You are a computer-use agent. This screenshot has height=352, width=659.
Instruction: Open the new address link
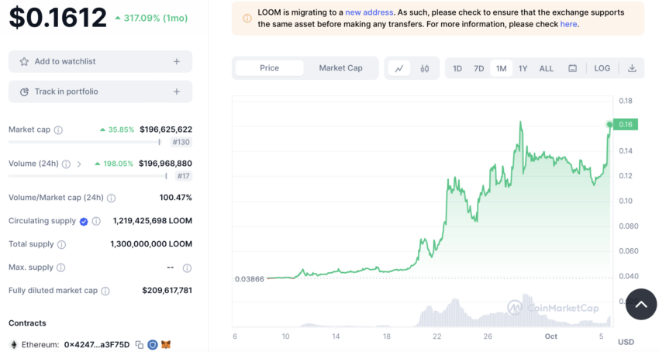click(x=369, y=12)
